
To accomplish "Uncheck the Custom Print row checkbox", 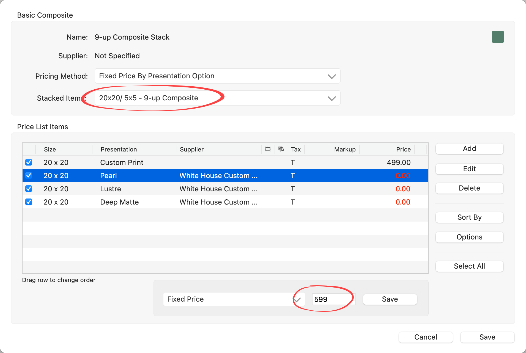I will (x=29, y=162).
